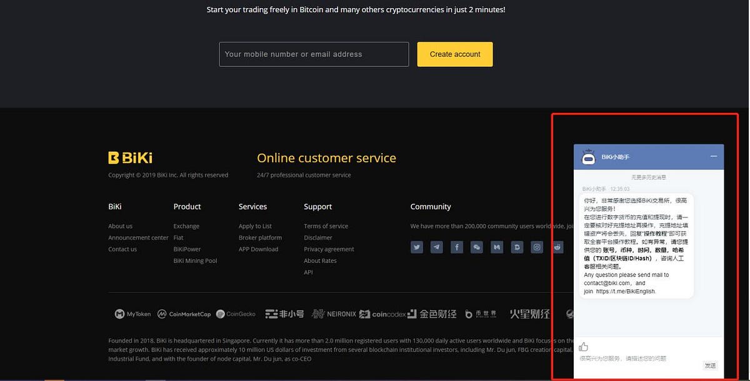The height and width of the screenshot is (381, 750).
Task: Open the Telegram community icon
Action: (437, 247)
